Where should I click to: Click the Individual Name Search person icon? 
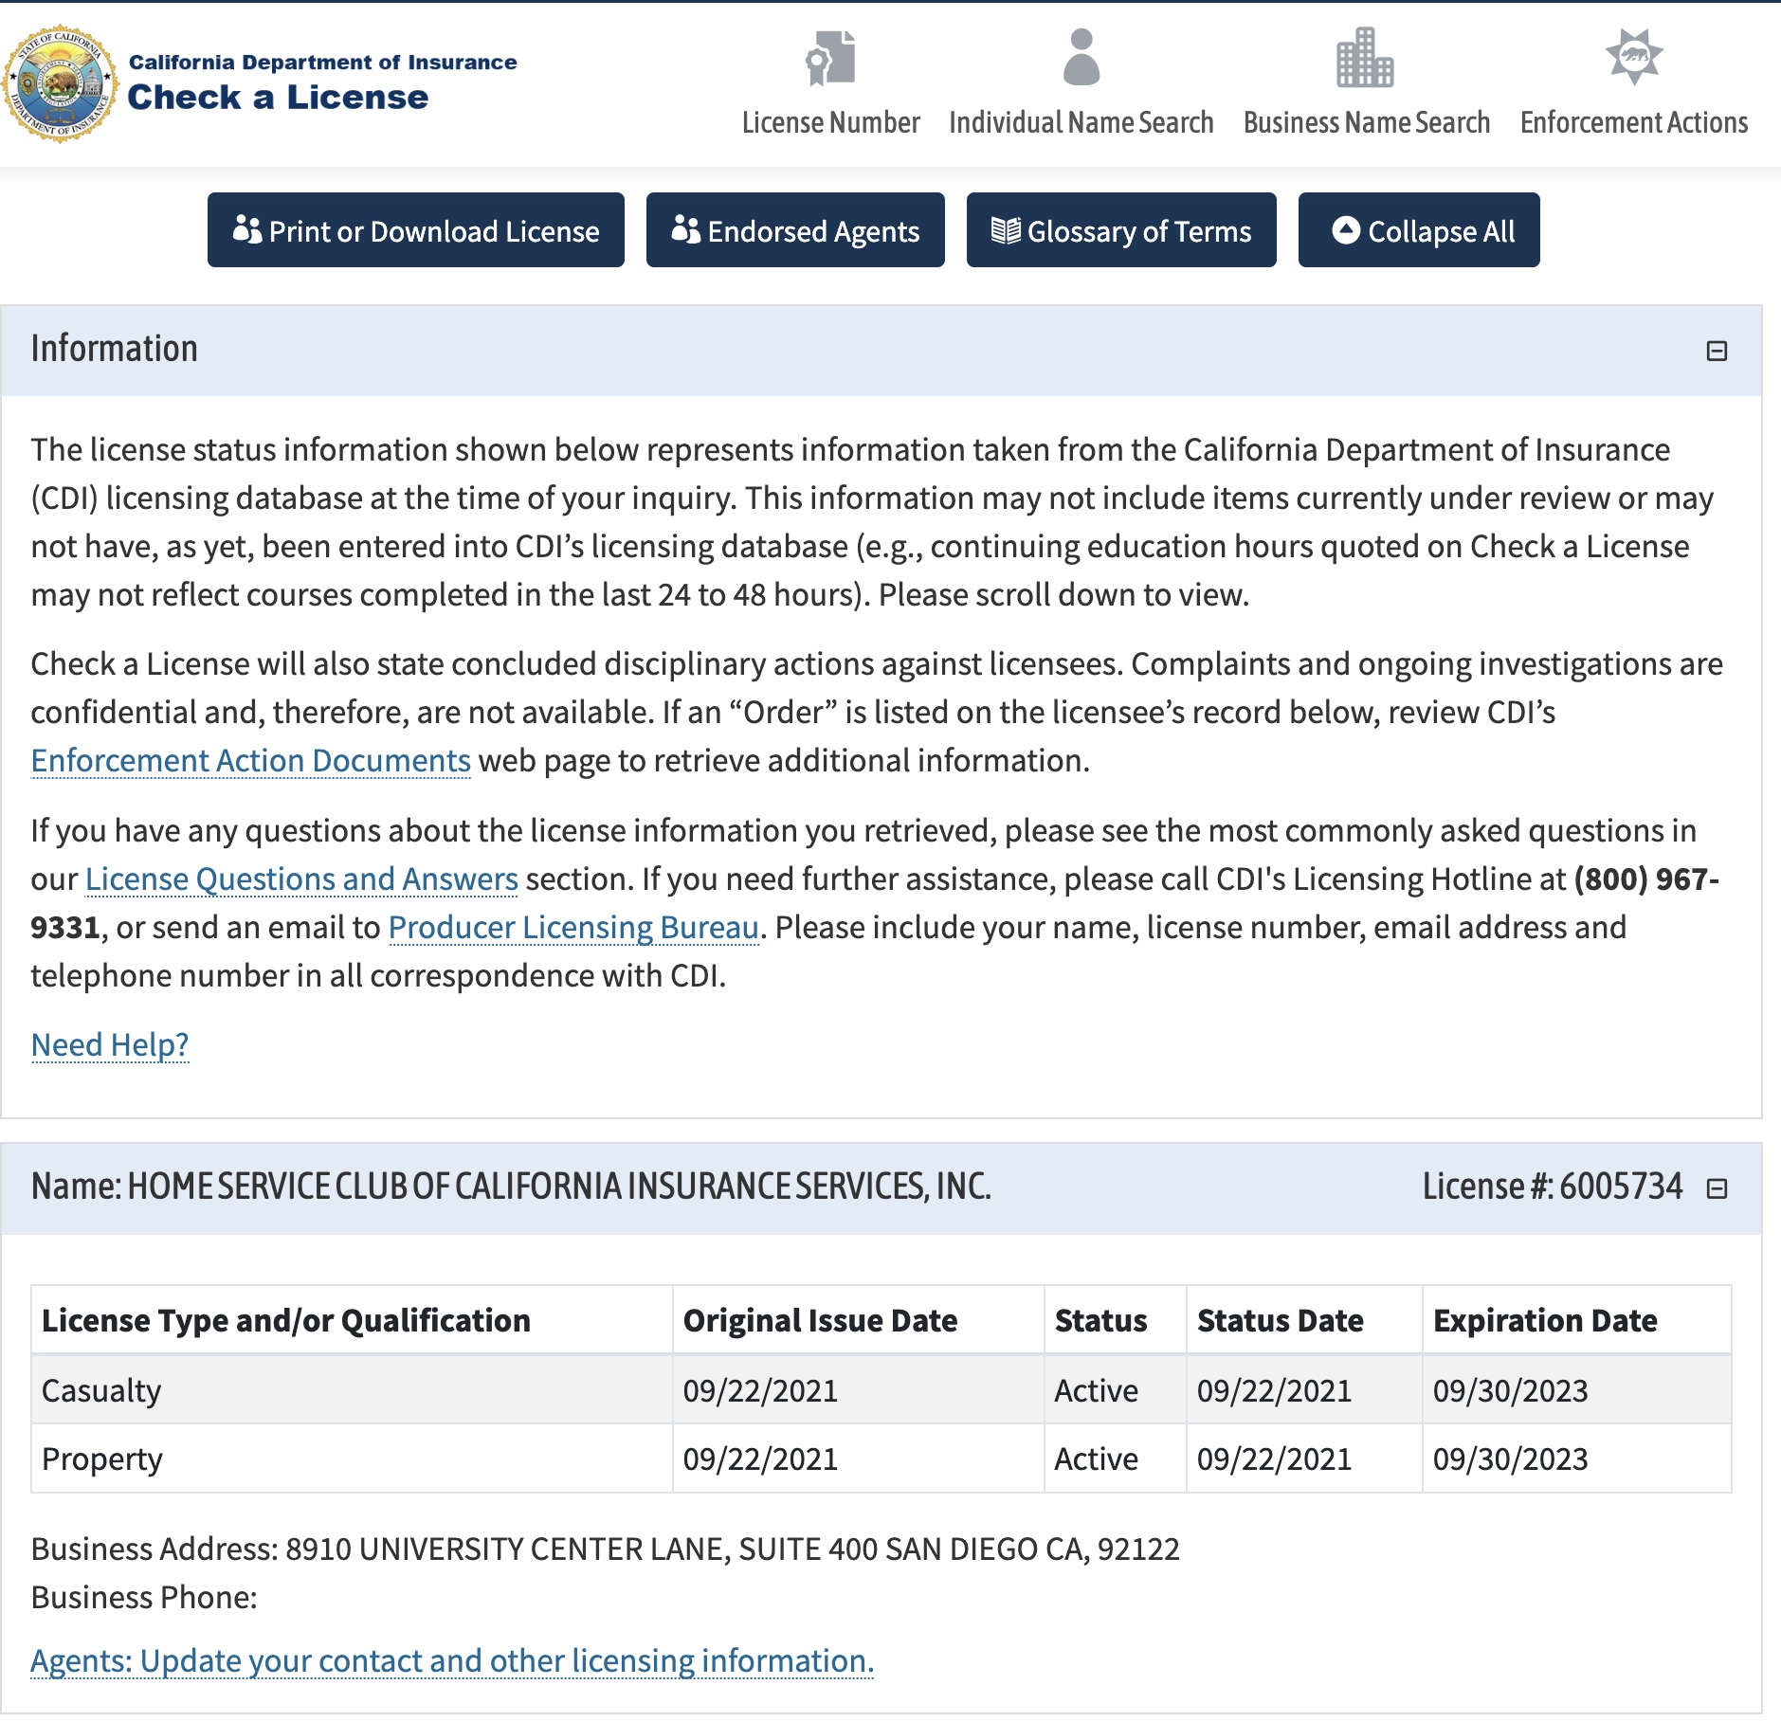pyautogui.click(x=1081, y=57)
